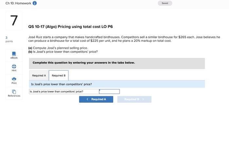Click the 'Complete this question' instruction banner
Viewport: 229px width, 143px height.
[x=117, y=63]
